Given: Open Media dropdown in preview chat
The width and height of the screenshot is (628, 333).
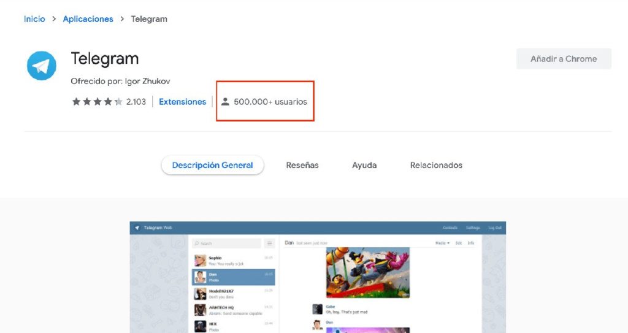Looking at the screenshot, I should (442, 243).
